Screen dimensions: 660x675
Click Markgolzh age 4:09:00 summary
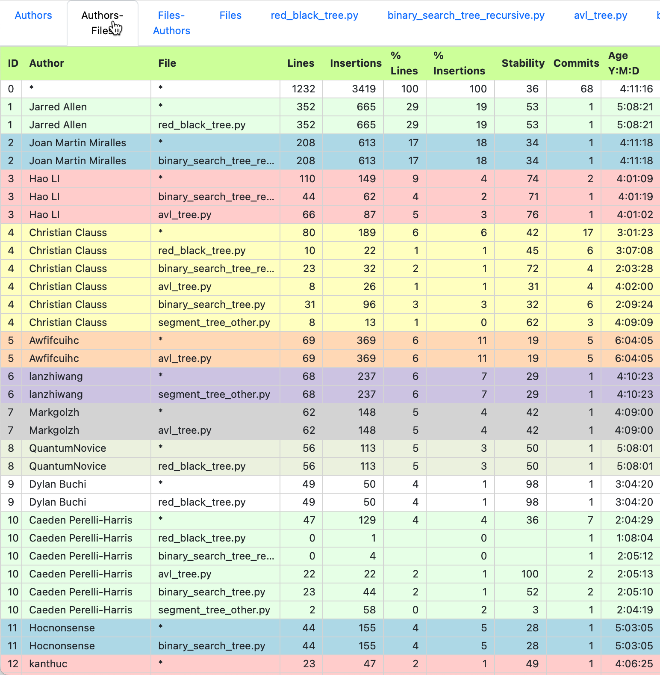click(634, 412)
